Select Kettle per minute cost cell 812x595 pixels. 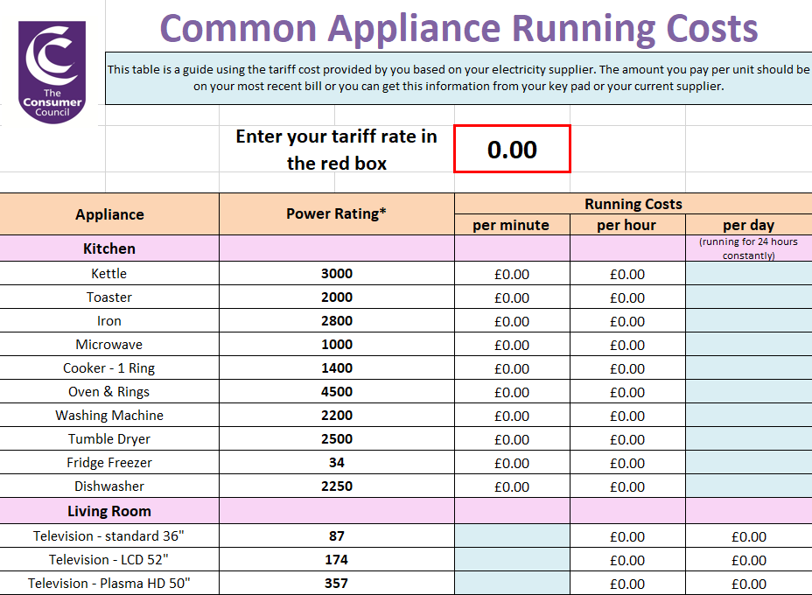click(512, 274)
